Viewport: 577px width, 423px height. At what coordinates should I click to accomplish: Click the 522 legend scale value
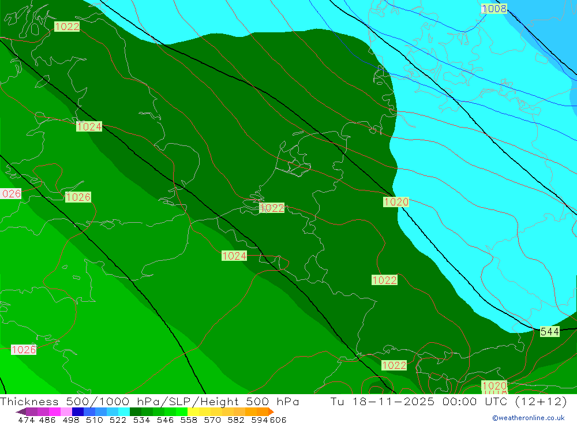pos(118,420)
